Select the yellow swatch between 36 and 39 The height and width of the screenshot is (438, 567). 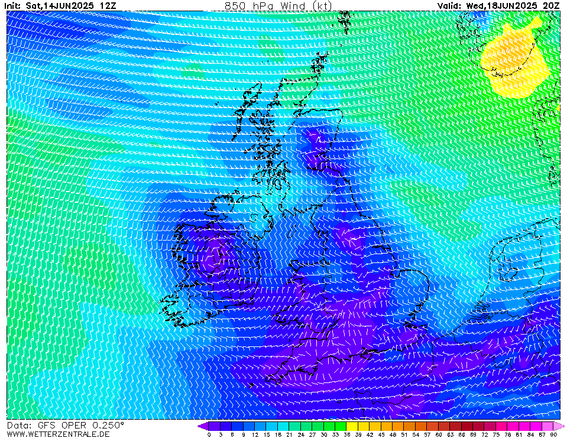(352, 426)
